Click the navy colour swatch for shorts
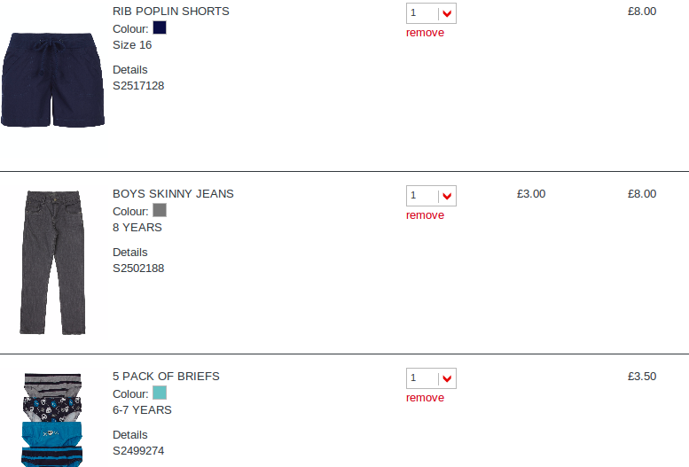Image resolution: width=689 pixels, height=467 pixels. click(x=160, y=28)
